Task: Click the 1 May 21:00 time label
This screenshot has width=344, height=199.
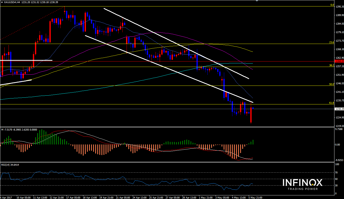Action: click(206, 197)
